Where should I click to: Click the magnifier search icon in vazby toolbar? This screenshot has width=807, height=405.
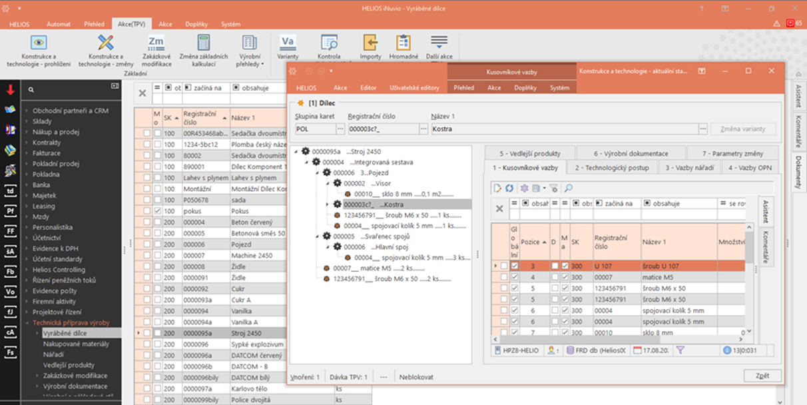click(x=569, y=189)
